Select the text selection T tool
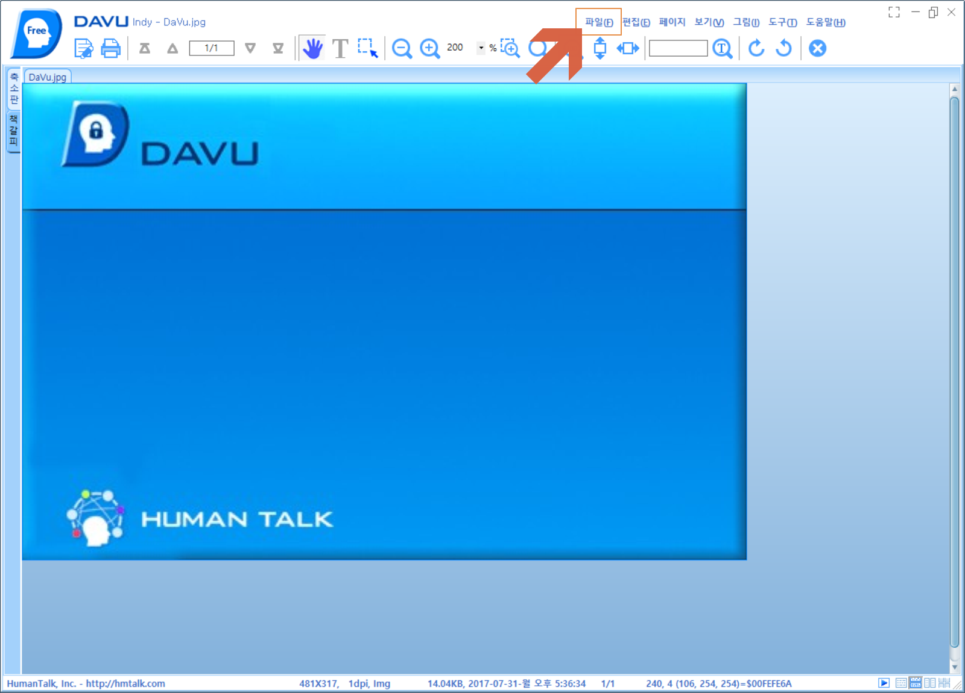 (x=340, y=48)
